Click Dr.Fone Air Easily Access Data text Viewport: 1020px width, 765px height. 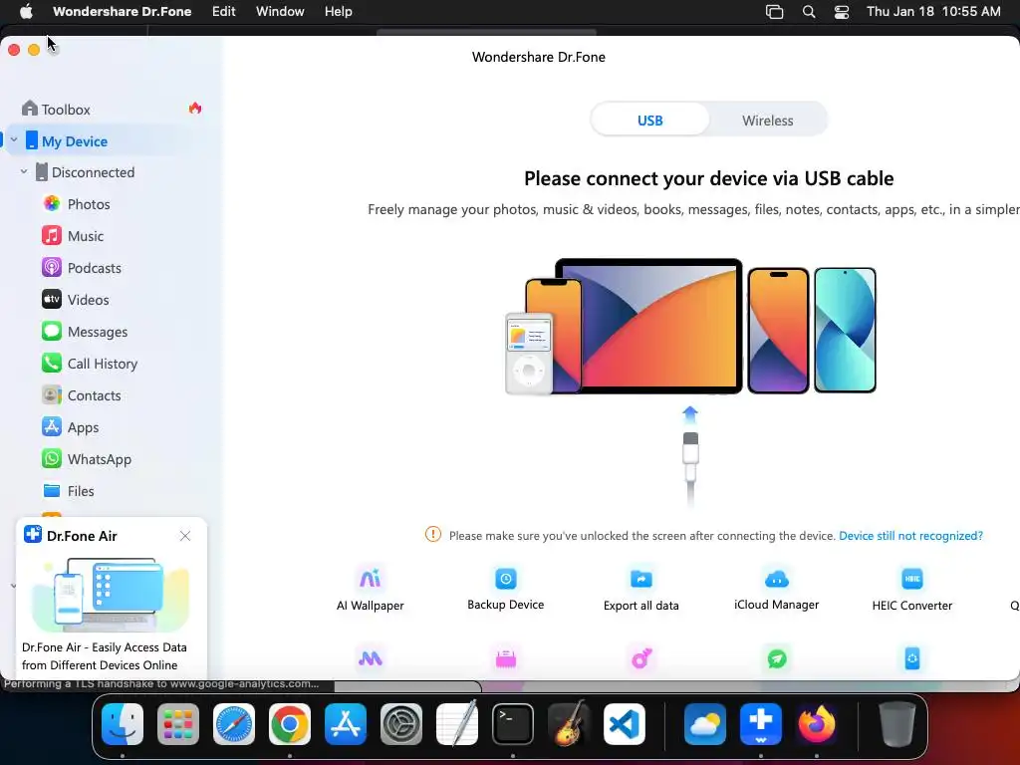pyautogui.click(x=104, y=655)
